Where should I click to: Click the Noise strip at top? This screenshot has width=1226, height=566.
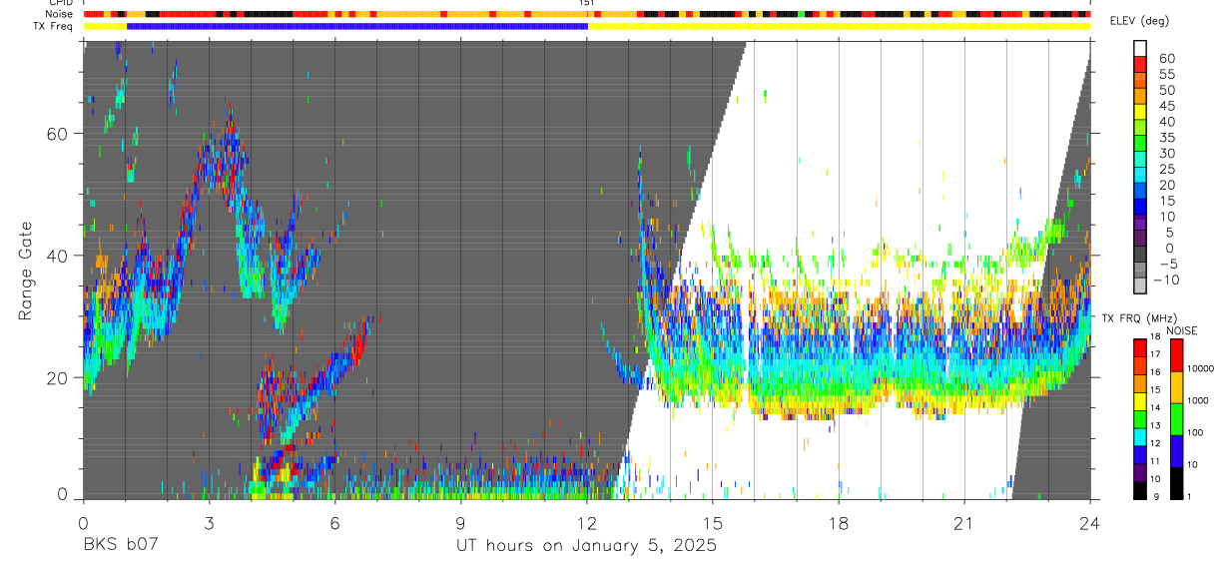(x=587, y=15)
